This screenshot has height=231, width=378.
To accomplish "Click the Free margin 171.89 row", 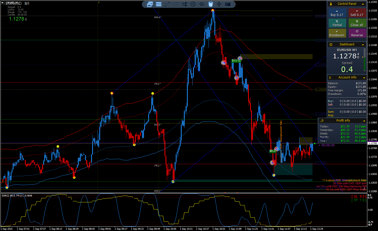I will [x=347, y=90].
